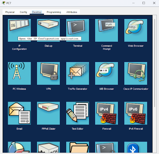Minimize the PC7 window
159x154 pixels.
coord(134,3)
